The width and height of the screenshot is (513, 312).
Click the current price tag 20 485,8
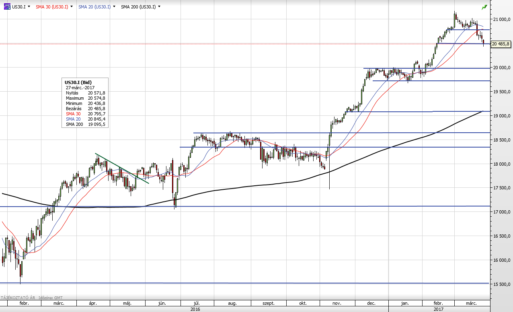[x=501, y=43]
